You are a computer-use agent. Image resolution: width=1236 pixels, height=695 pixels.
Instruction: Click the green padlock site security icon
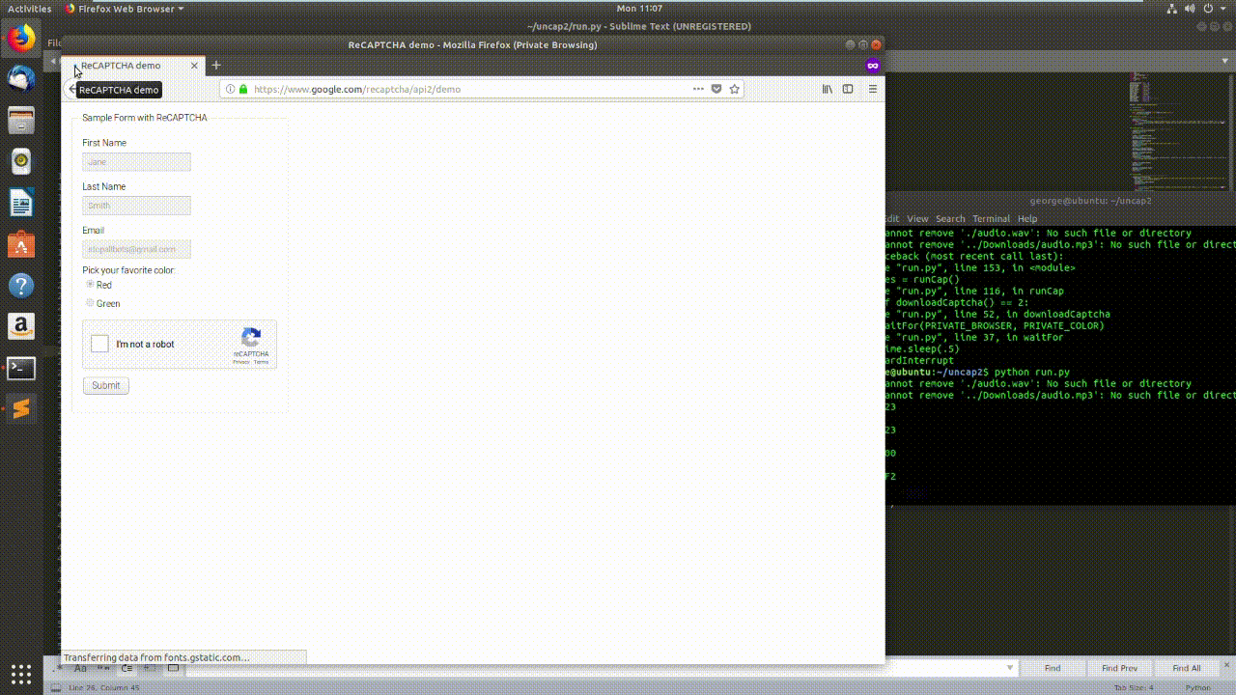coord(243,89)
